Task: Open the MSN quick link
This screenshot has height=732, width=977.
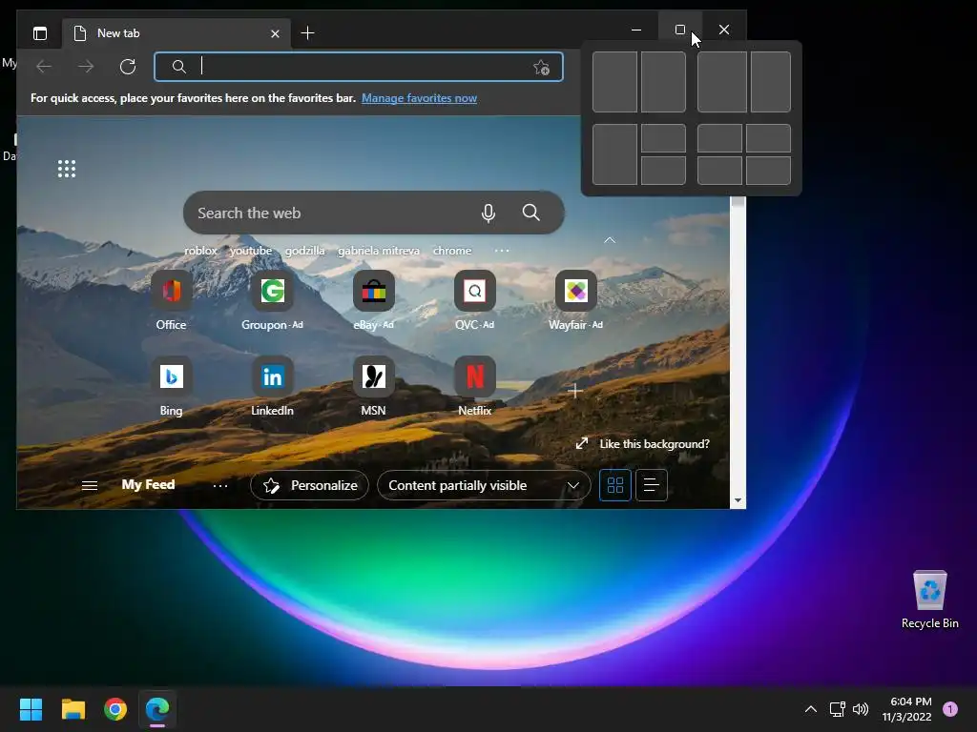Action: (x=373, y=386)
